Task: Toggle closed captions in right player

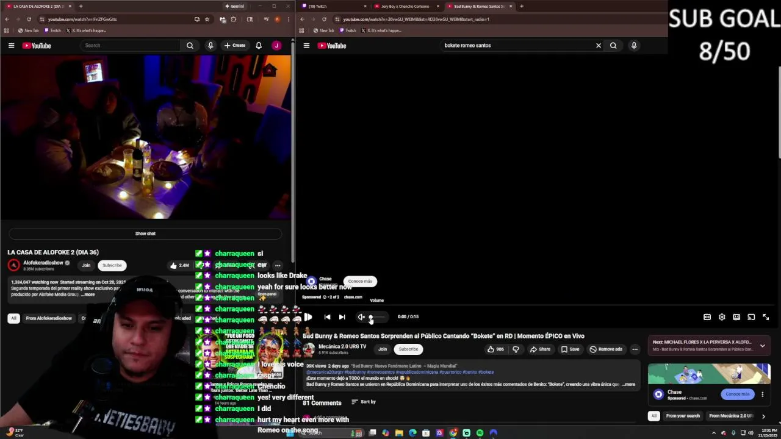Action: click(707, 317)
